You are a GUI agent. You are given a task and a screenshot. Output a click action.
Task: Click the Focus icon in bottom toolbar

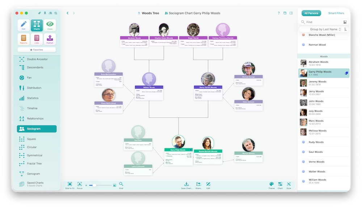pos(80,184)
